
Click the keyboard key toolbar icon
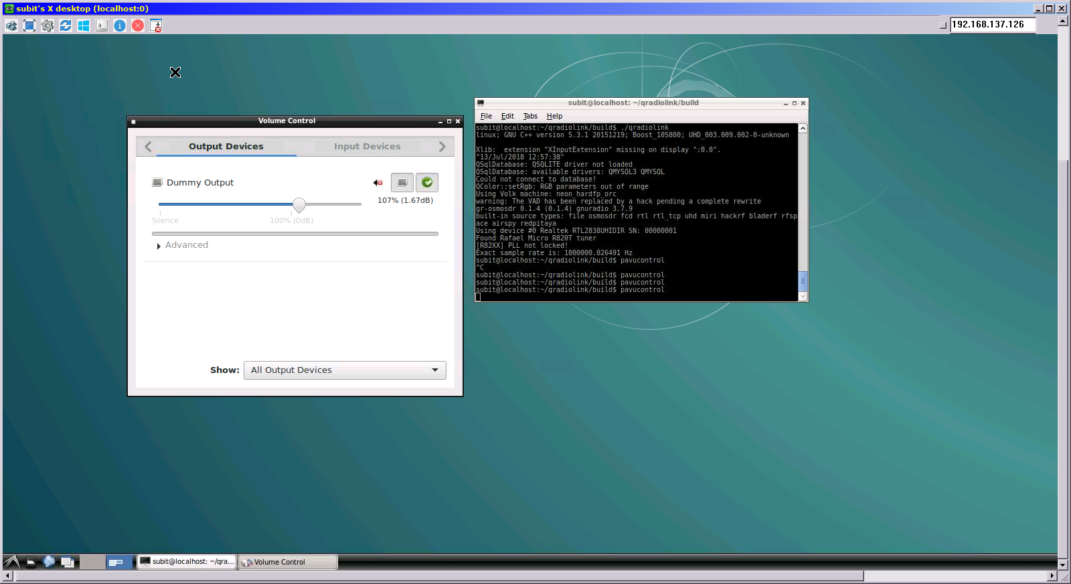coord(102,25)
